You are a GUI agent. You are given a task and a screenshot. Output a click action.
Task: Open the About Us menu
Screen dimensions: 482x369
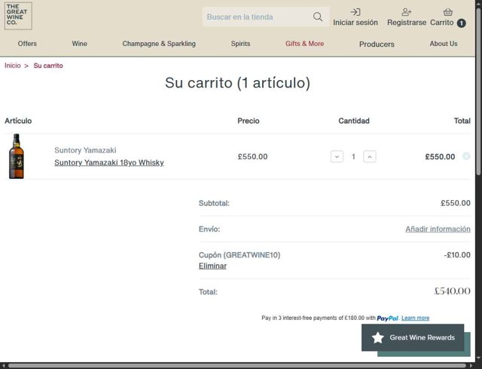point(444,44)
